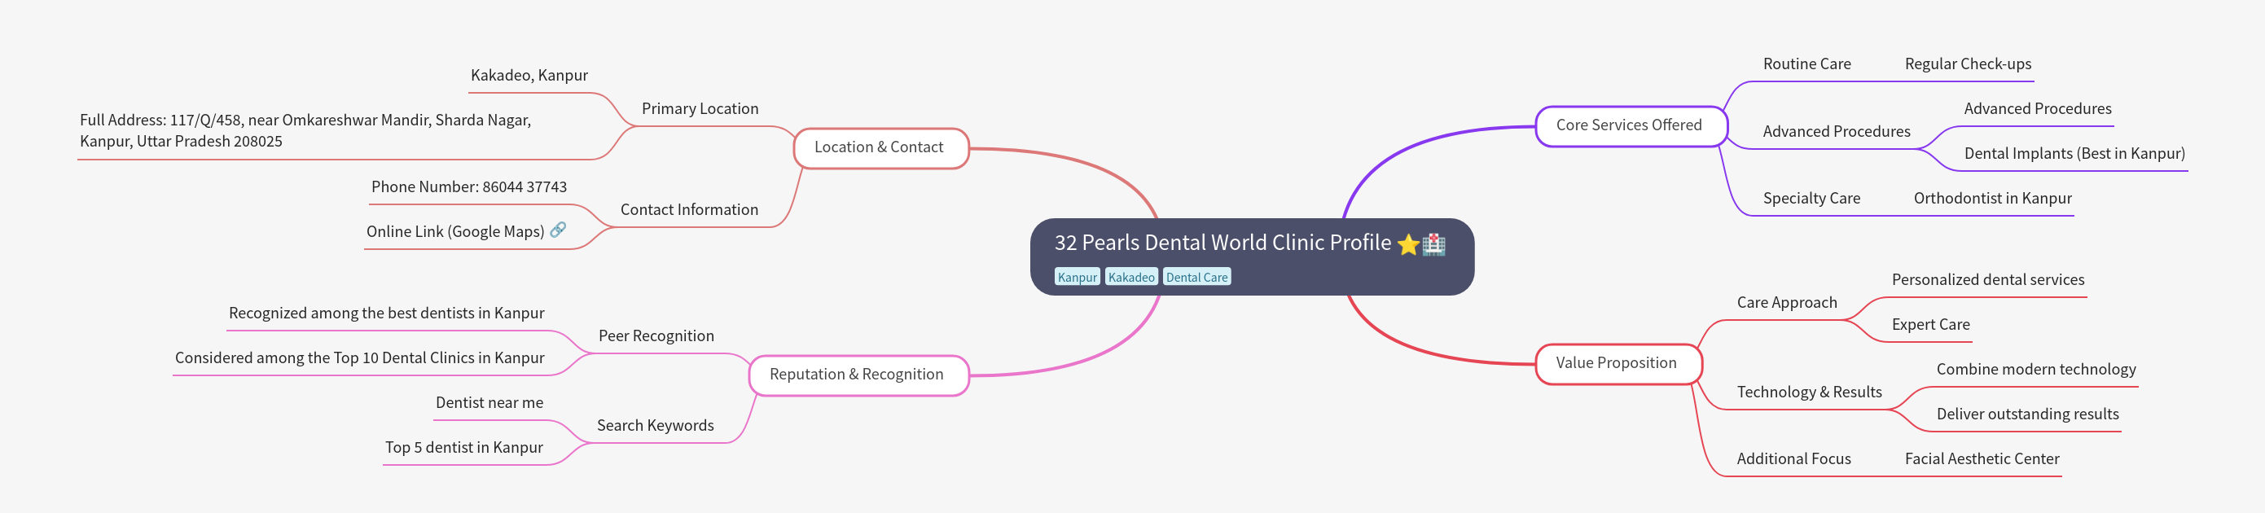Viewport: 2265px width, 513px height.
Task: Click the Peer Recognition node
Action: [x=656, y=336]
